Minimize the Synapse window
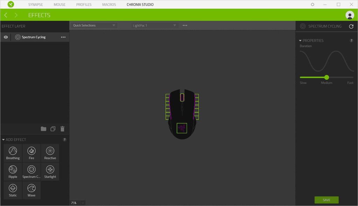Viewport: 358px width, 206px height. tap(325, 4)
